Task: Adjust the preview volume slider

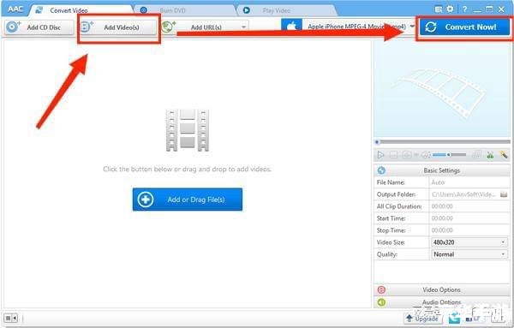Action: [x=449, y=155]
